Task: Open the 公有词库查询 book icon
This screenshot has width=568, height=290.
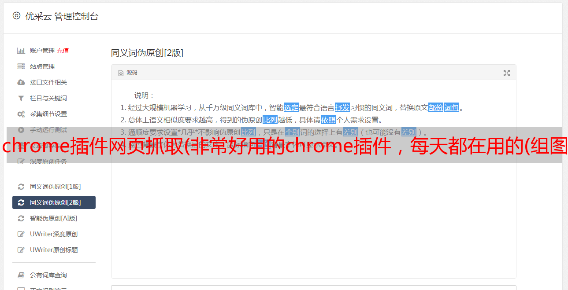Action: 21,275
